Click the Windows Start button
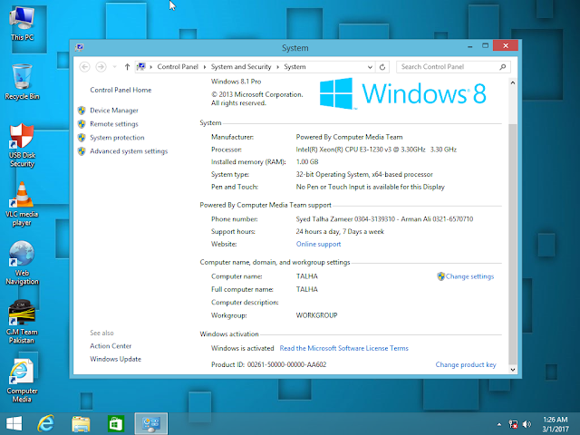The width and height of the screenshot is (580, 435). click(x=14, y=424)
